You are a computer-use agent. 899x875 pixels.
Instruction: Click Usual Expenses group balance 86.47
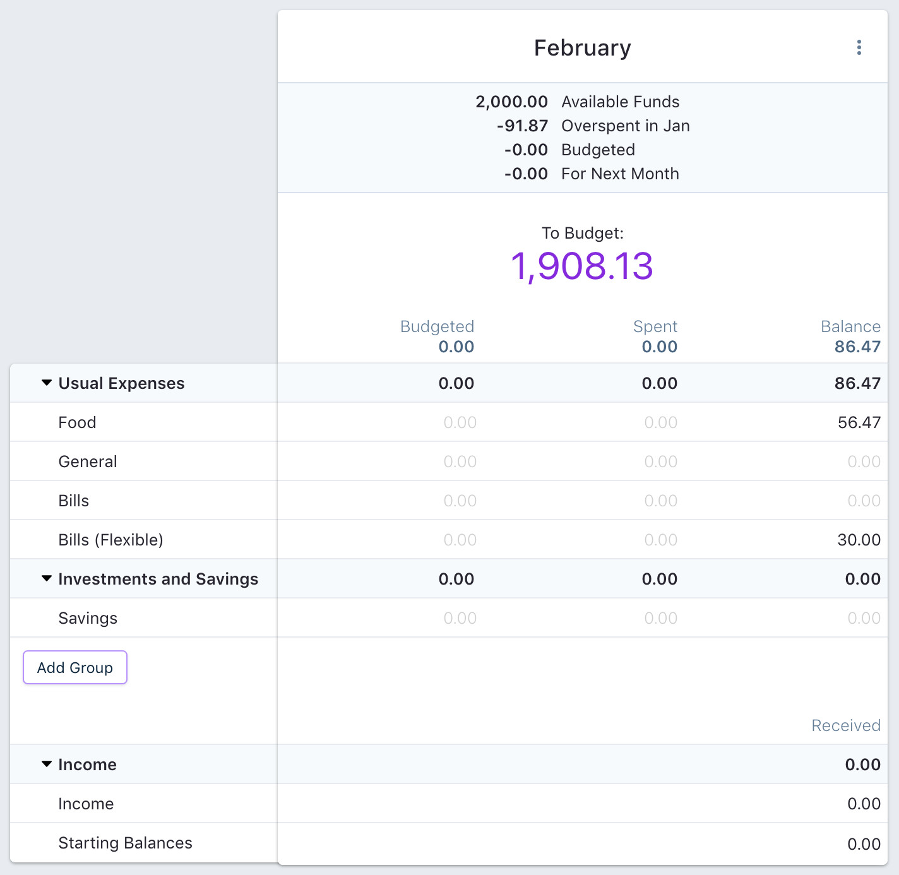coord(857,383)
